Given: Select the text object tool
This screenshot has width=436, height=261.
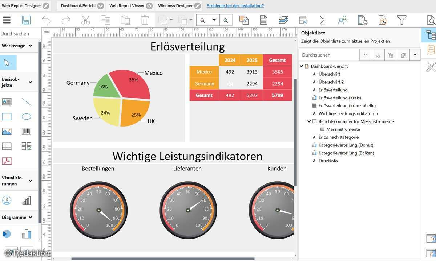Looking at the screenshot, I should 7,102.
